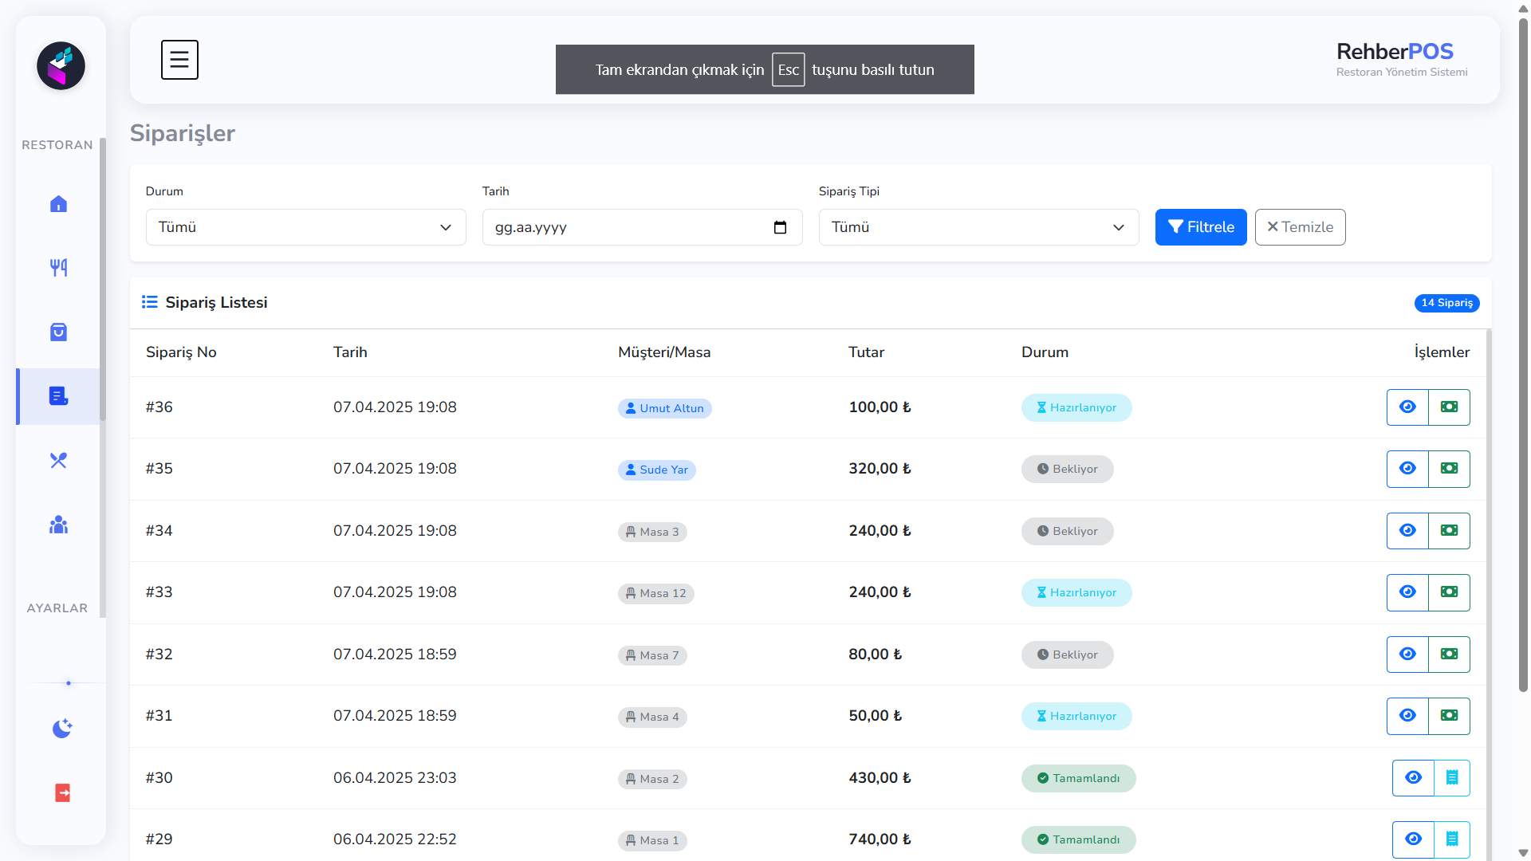
Task: Open the users group sidebar icon
Action: coord(58,525)
